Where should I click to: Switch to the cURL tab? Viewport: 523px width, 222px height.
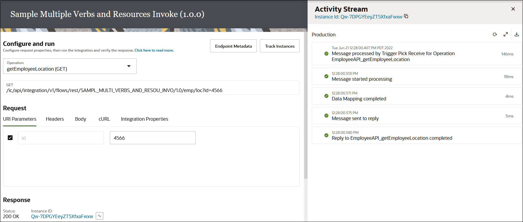tap(104, 119)
